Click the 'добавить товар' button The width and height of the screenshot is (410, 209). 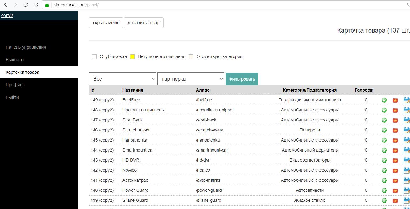pos(143,23)
